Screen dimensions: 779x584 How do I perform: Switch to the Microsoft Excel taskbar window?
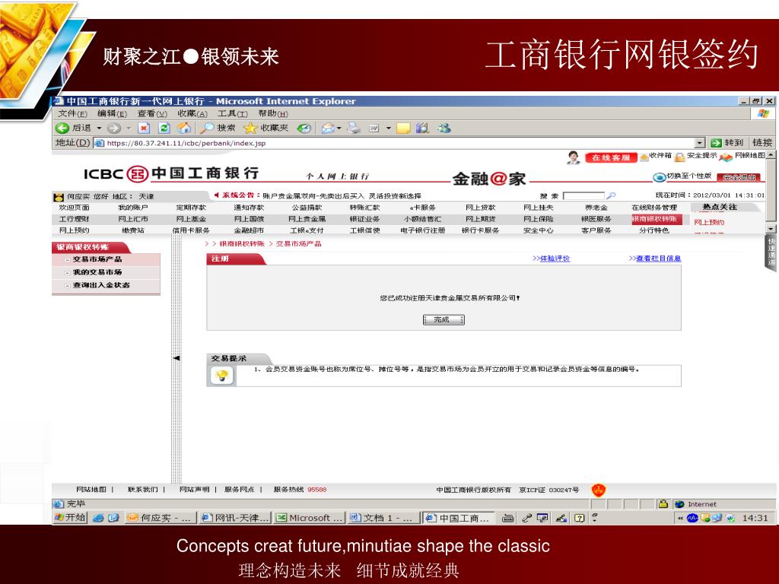tap(310, 518)
